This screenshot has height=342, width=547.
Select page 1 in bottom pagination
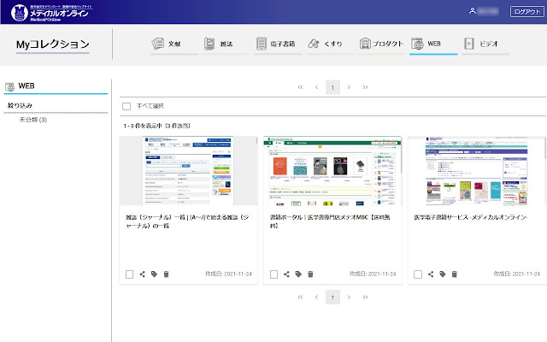click(332, 298)
